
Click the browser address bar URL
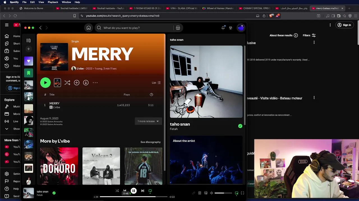click(x=123, y=16)
